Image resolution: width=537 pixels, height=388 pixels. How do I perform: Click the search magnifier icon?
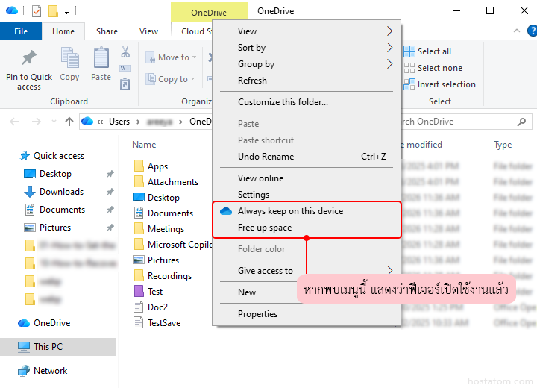[x=521, y=122]
